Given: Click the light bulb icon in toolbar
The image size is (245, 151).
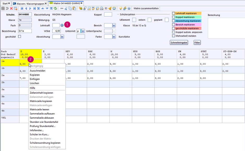Looking at the screenshot, I should 121,8.
